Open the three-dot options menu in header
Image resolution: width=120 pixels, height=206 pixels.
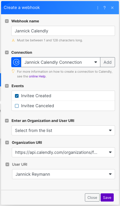click(98, 8)
